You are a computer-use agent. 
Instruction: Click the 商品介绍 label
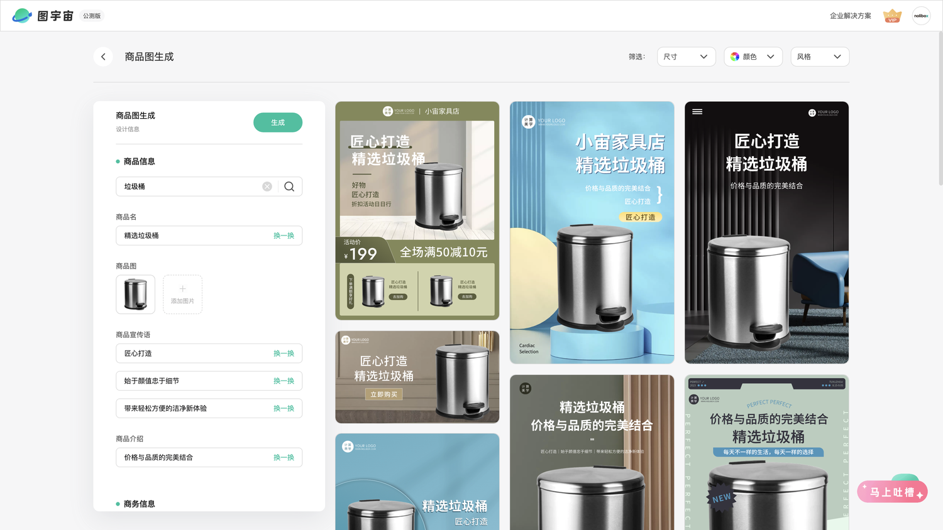pos(130,439)
